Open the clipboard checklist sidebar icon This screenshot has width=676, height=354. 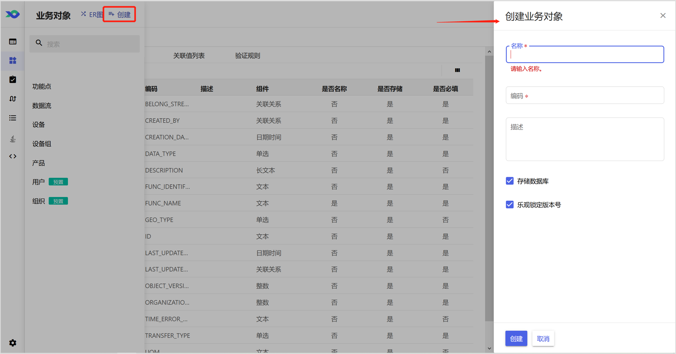pyautogui.click(x=12, y=79)
